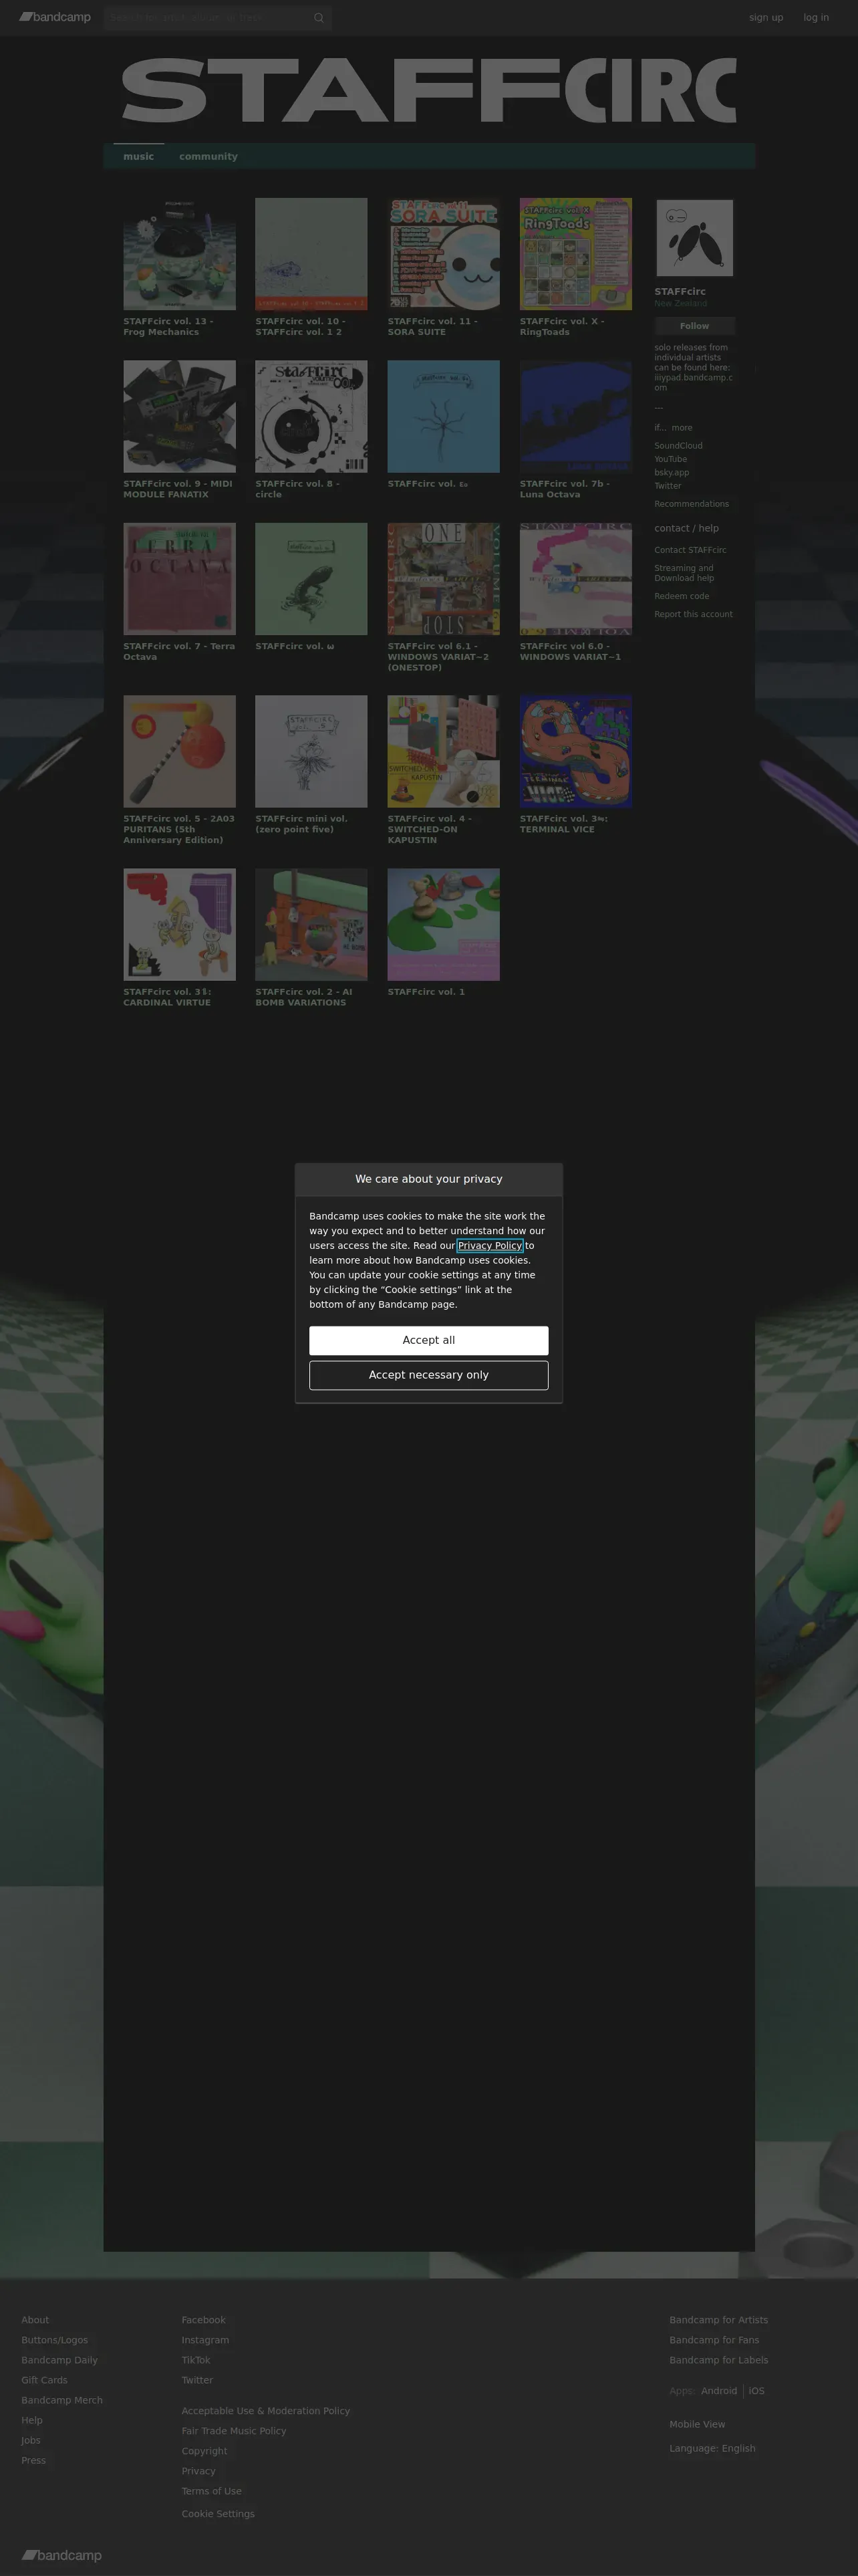Screen dimensions: 858x2576
Task: Open the WINDOWS VARIAT~1 album cover
Action: (576, 579)
